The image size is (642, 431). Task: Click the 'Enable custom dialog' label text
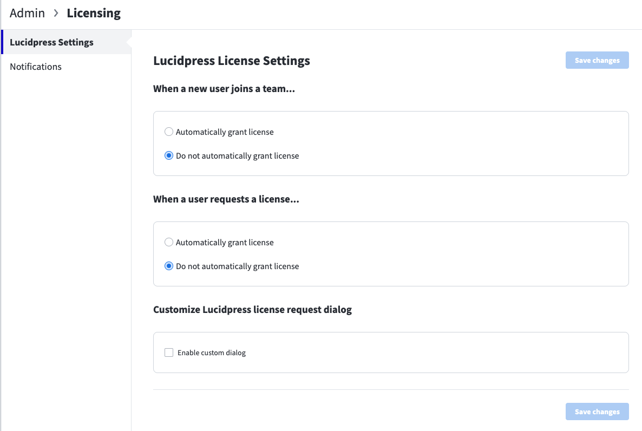point(212,352)
